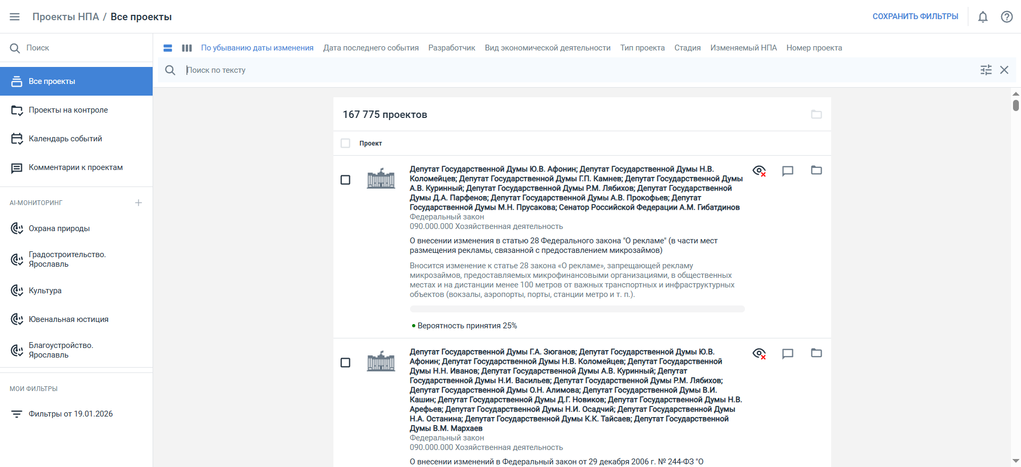This screenshot has width=1021, height=467.
Task: Click the Охрана природы monitoring icon
Action: (x=17, y=228)
